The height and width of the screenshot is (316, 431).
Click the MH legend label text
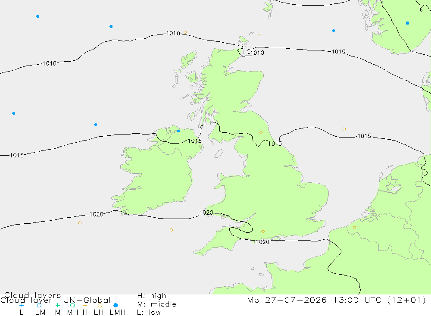pos(72,313)
